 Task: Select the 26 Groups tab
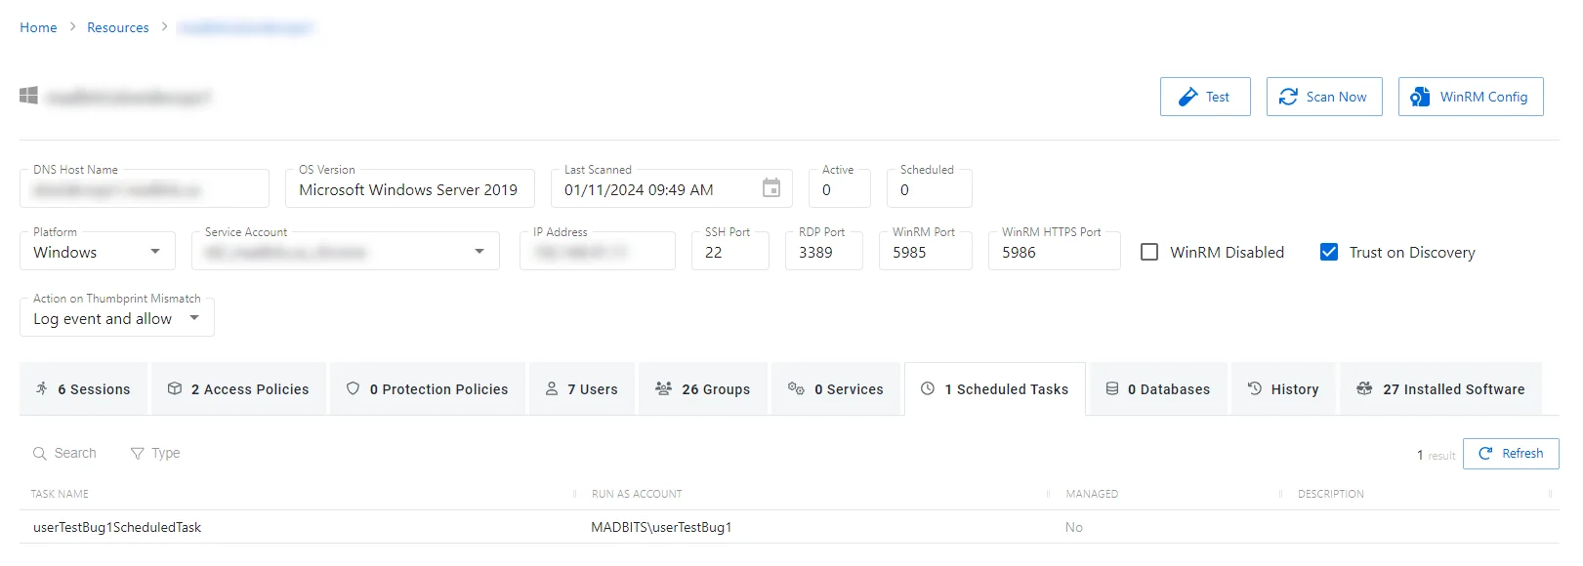[x=703, y=388]
